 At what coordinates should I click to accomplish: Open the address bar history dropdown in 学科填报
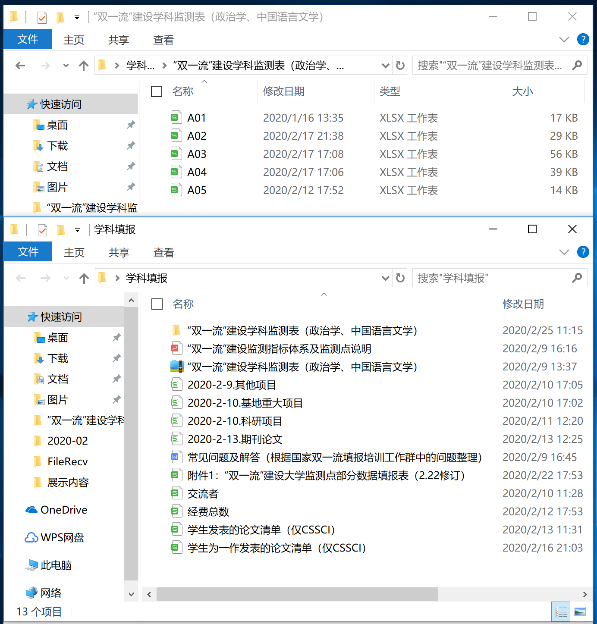tap(385, 278)
